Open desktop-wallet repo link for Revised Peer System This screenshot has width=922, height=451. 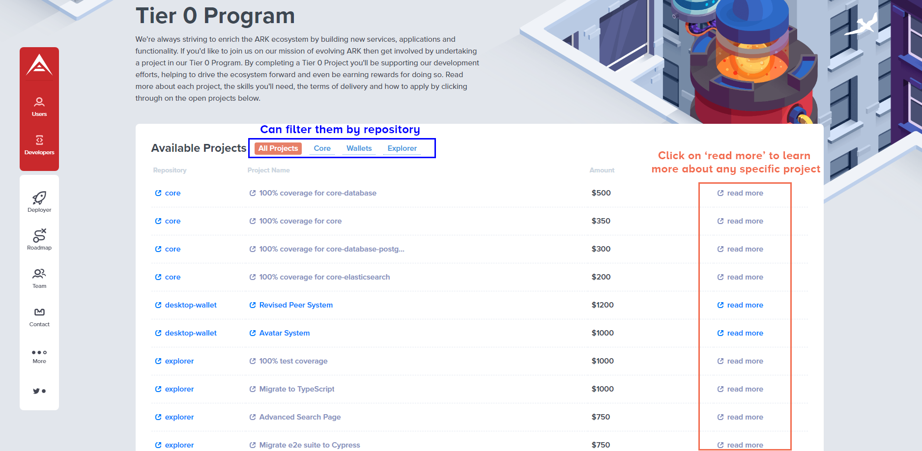tap(186, 305)
